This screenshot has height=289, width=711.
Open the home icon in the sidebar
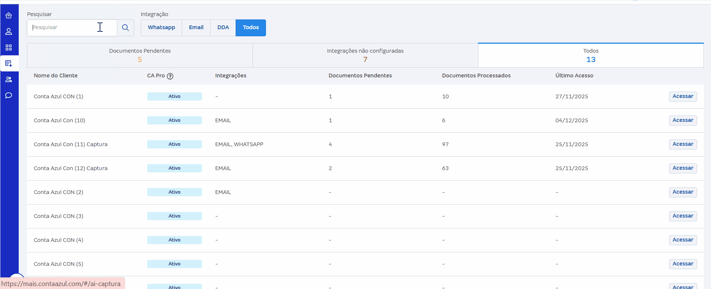click(x=9, y=15)
